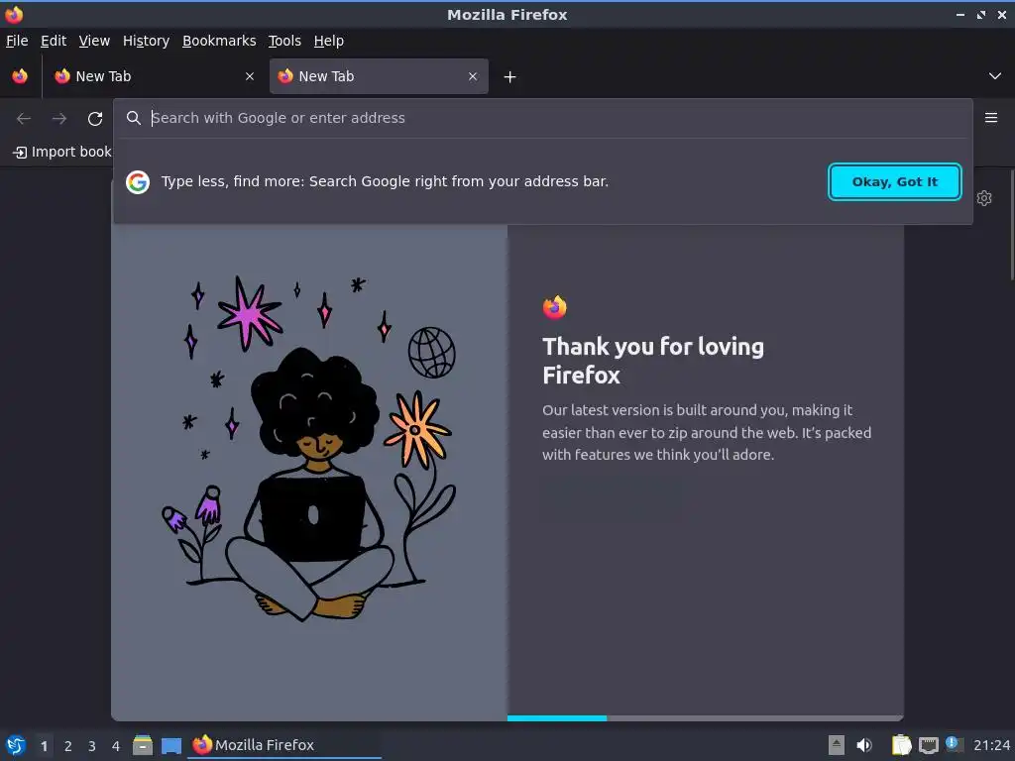Open the History menu
The image size is (1015, 761).
146,41
